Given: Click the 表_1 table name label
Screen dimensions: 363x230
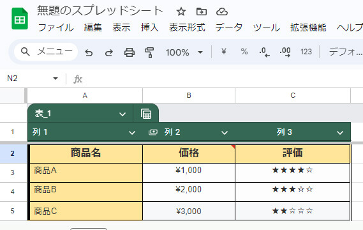Looking at the screenshot, I should click(x=43, y=114).
